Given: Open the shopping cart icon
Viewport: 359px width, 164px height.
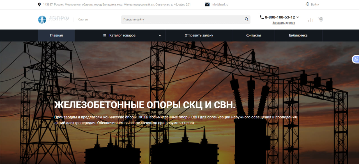Looking at the screenshot, I should (321, 20).
